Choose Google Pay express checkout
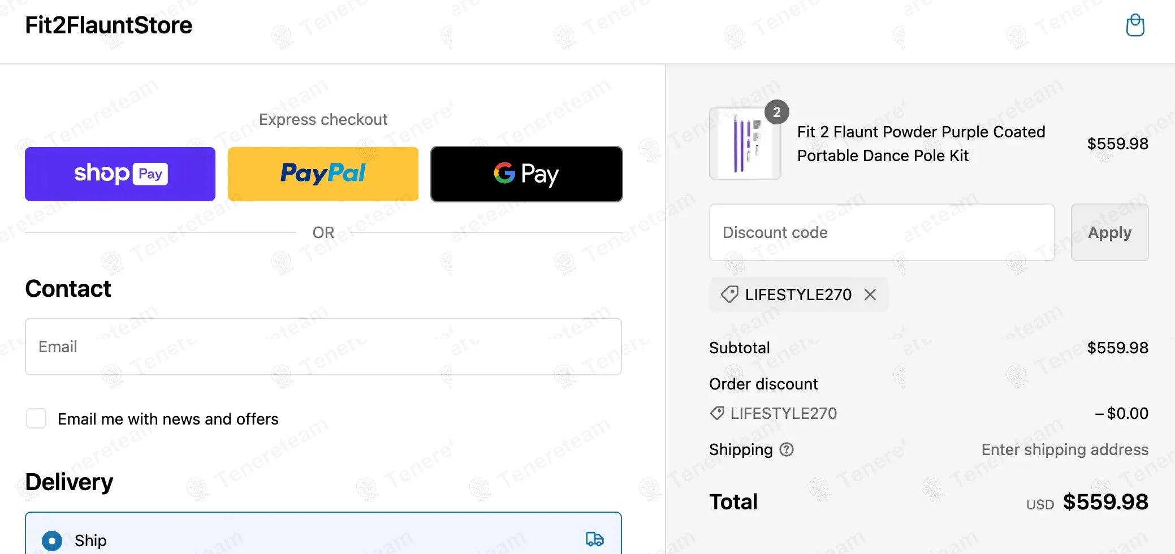This screenshot has height=554, width=1175. (x=526, y=174)
